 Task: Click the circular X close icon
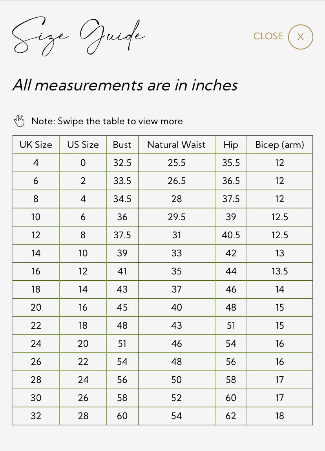point(300,37)
